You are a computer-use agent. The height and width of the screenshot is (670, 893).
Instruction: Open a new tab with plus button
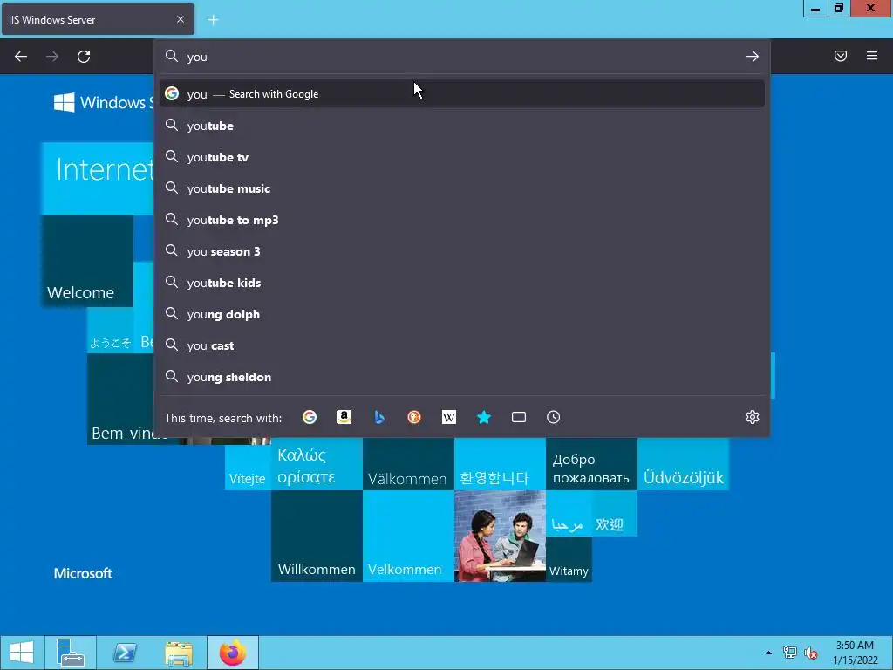[213, 20]
